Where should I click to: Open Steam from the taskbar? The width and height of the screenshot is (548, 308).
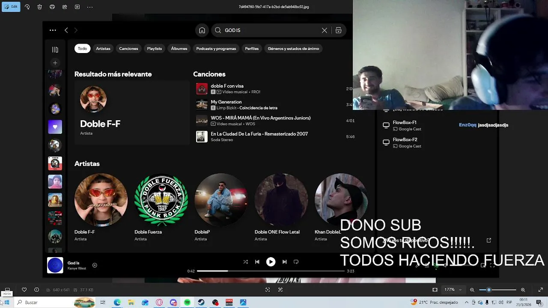201,302
